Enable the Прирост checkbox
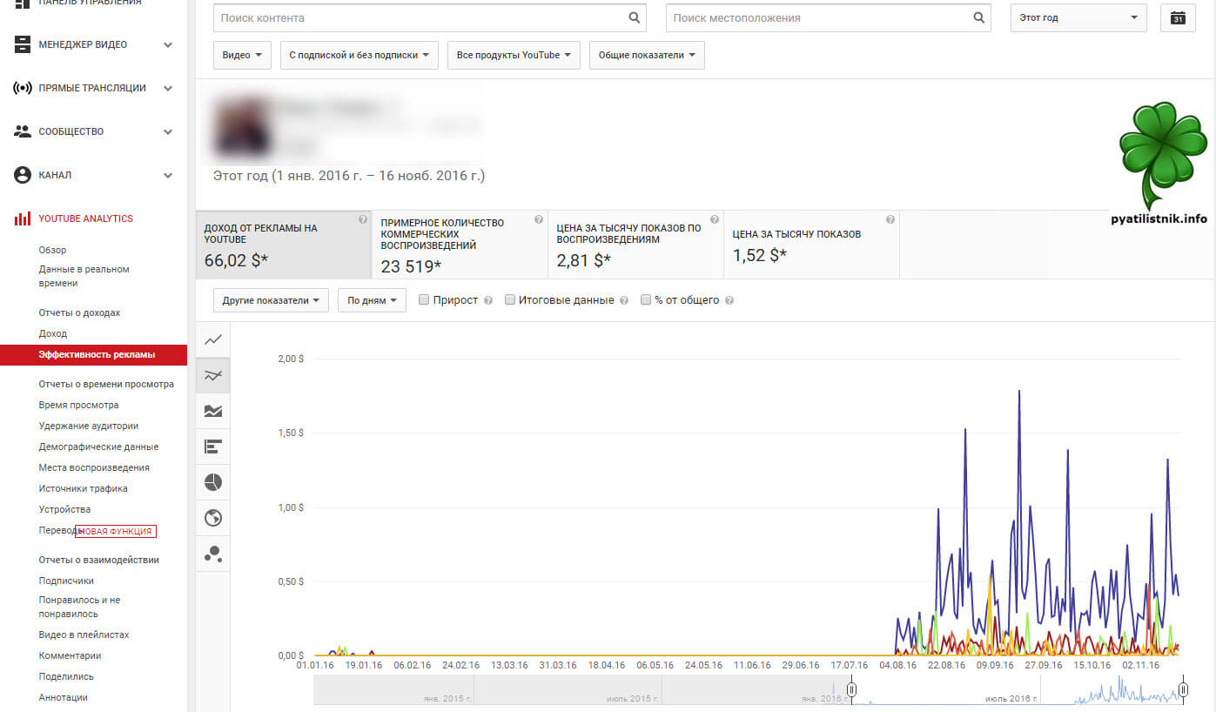Screen dimensions: 1216x712 [x=424, y=299]
